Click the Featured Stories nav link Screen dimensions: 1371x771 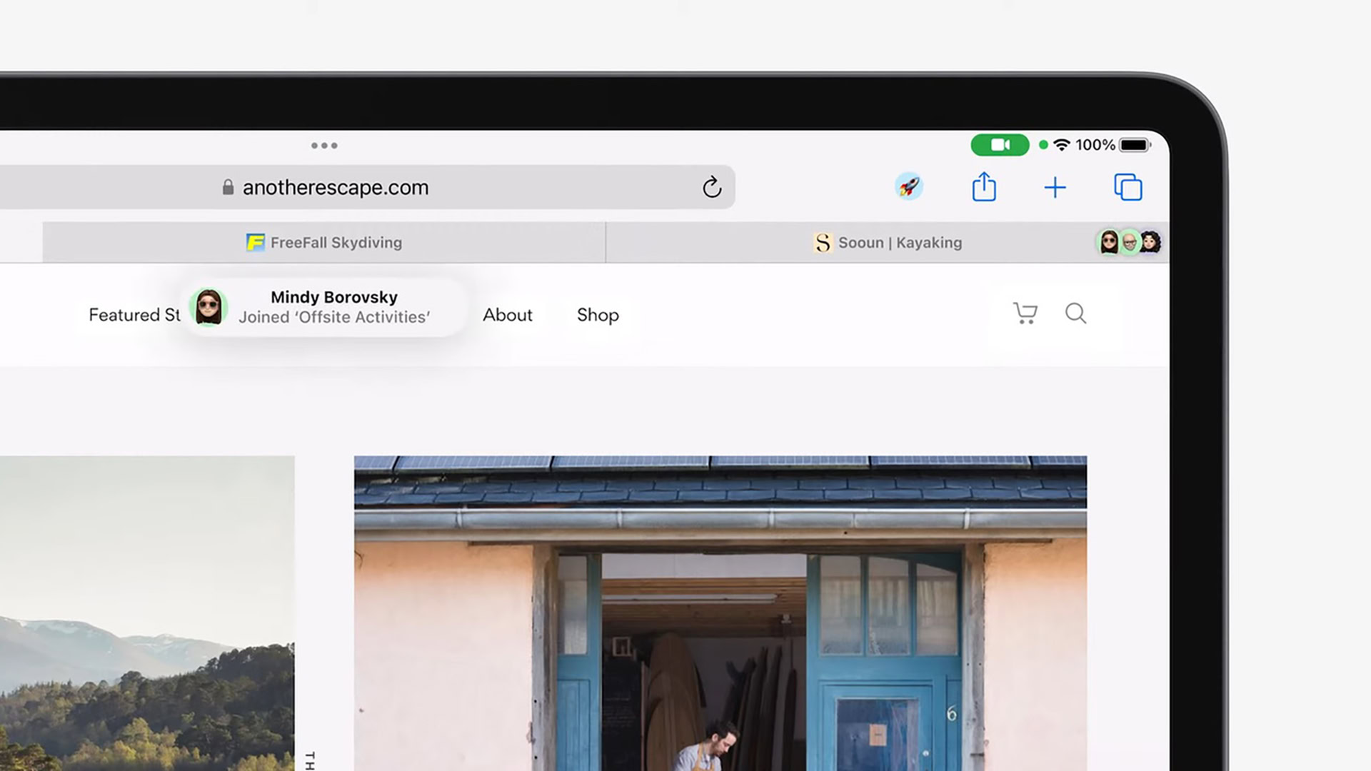134,315
